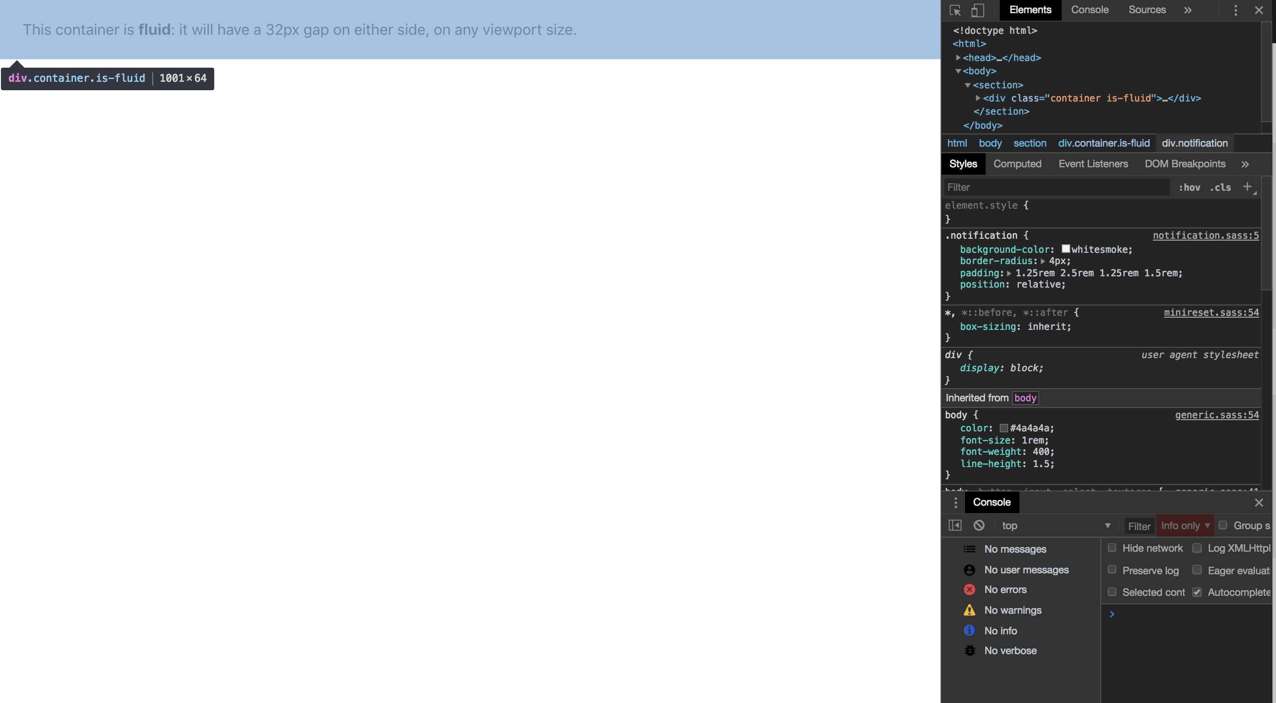This screenshot has height=703, width=1276.
Task: Uncheck the Autocomplete checkbox
Action: point(1198,592)
